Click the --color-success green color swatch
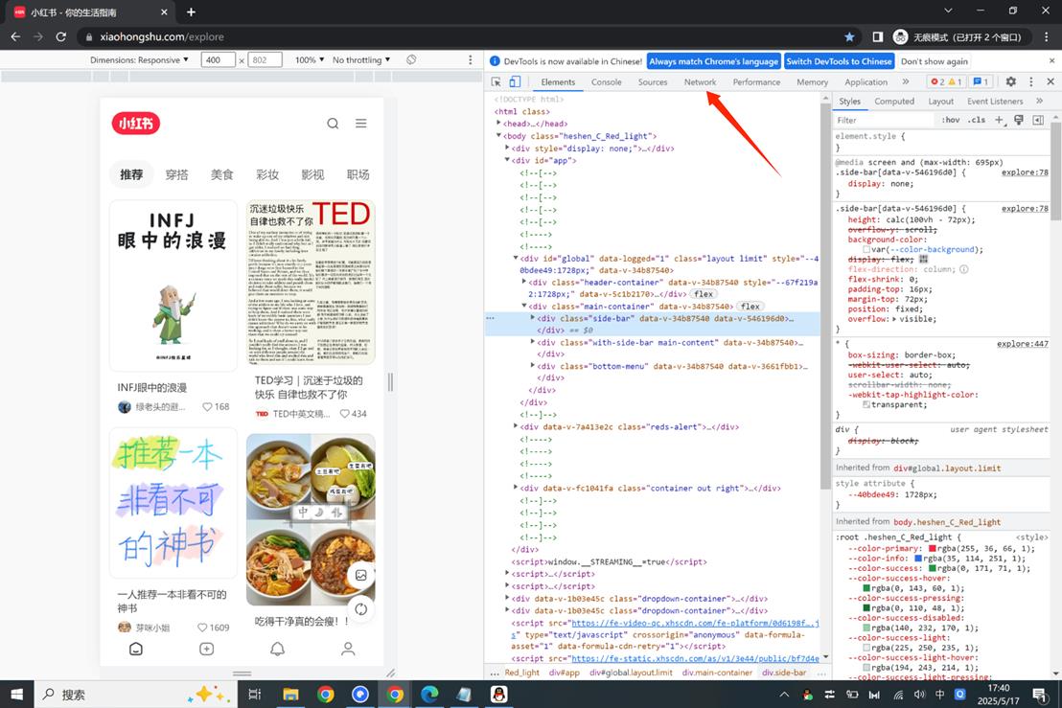The width and height of the screenshot is (1062, 708). pyautogui.click(x=933, y=568)
